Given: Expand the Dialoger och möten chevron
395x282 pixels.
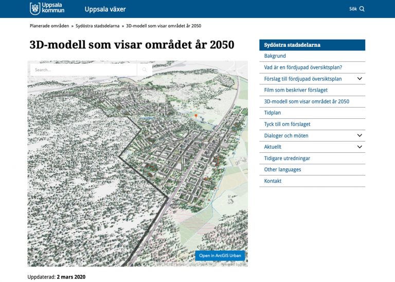Looking at the screenshot, I should [x=360, y=135].
